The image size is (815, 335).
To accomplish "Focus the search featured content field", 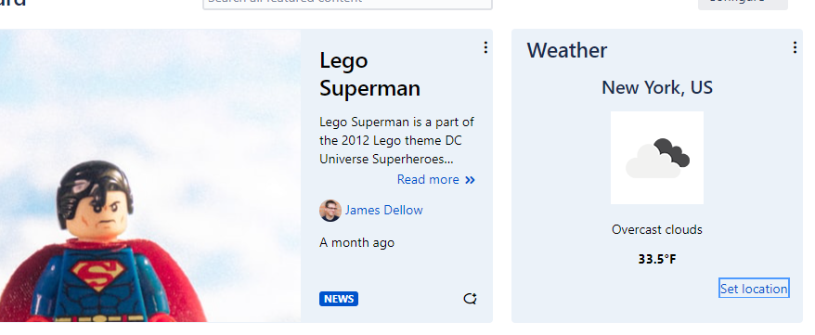I will [347, 3].
